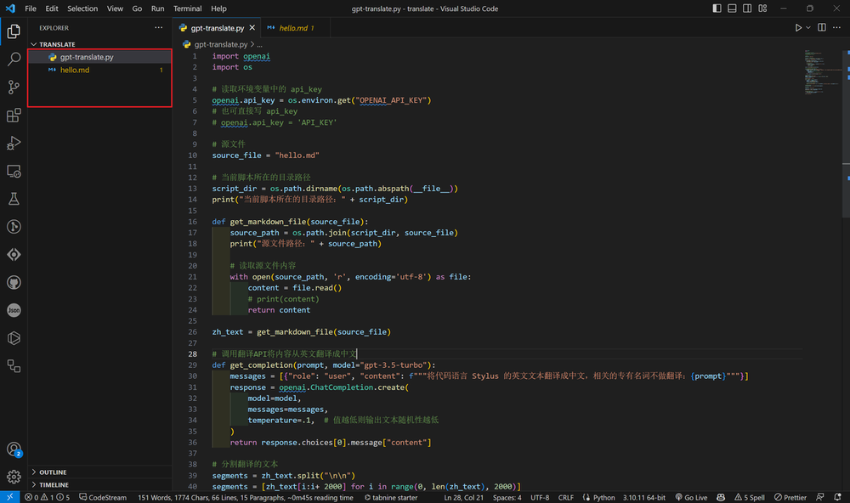The height and width of the screenshot is (503, 850).
Task: Toggle bottom panel visibility
Action: [734, 8]
